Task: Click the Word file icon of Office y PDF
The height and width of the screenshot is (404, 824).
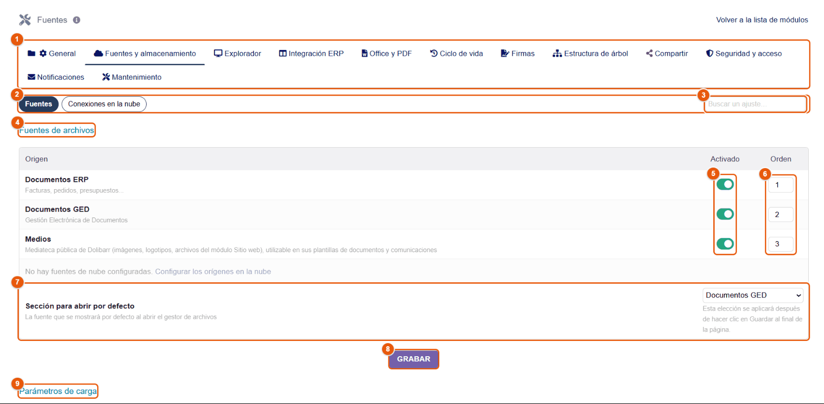Action: [365, 54]
